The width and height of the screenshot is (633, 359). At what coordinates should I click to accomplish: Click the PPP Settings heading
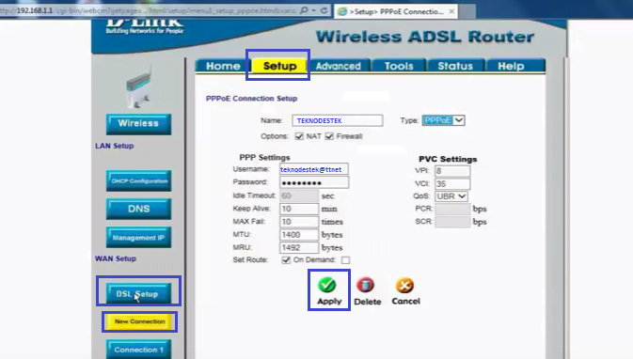point(265,157)
